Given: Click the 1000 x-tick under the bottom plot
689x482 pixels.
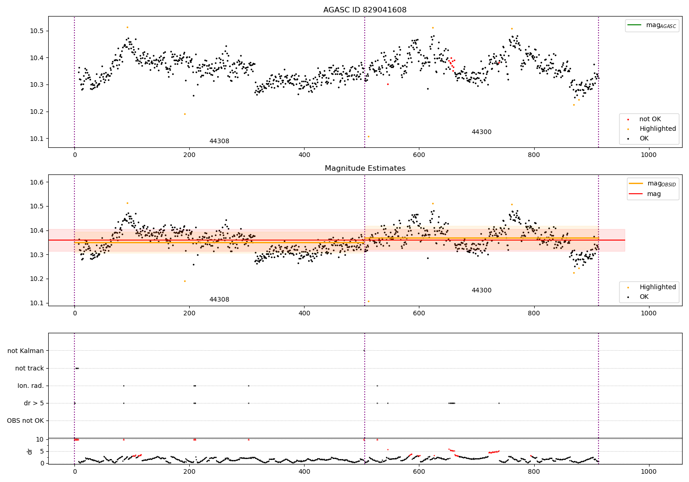Looking at the screenshot, I should (x=649, y=471).
